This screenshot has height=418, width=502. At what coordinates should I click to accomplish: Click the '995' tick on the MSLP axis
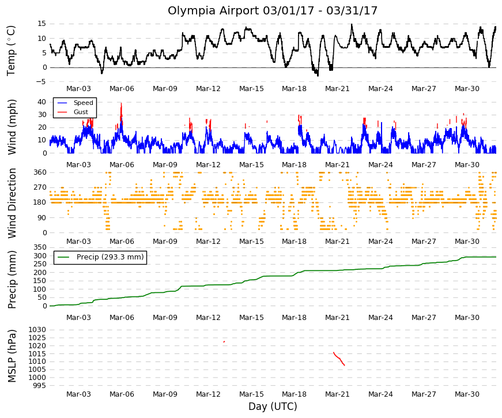pyautogui.click(x=40, y=385)
